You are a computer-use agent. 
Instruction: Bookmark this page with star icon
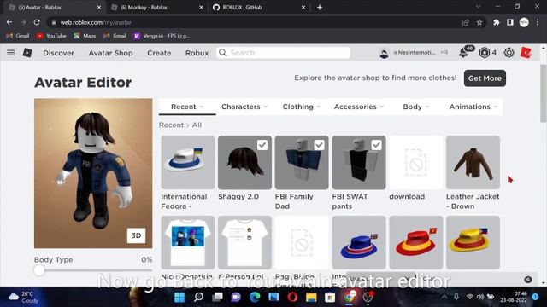pos(479,22)
